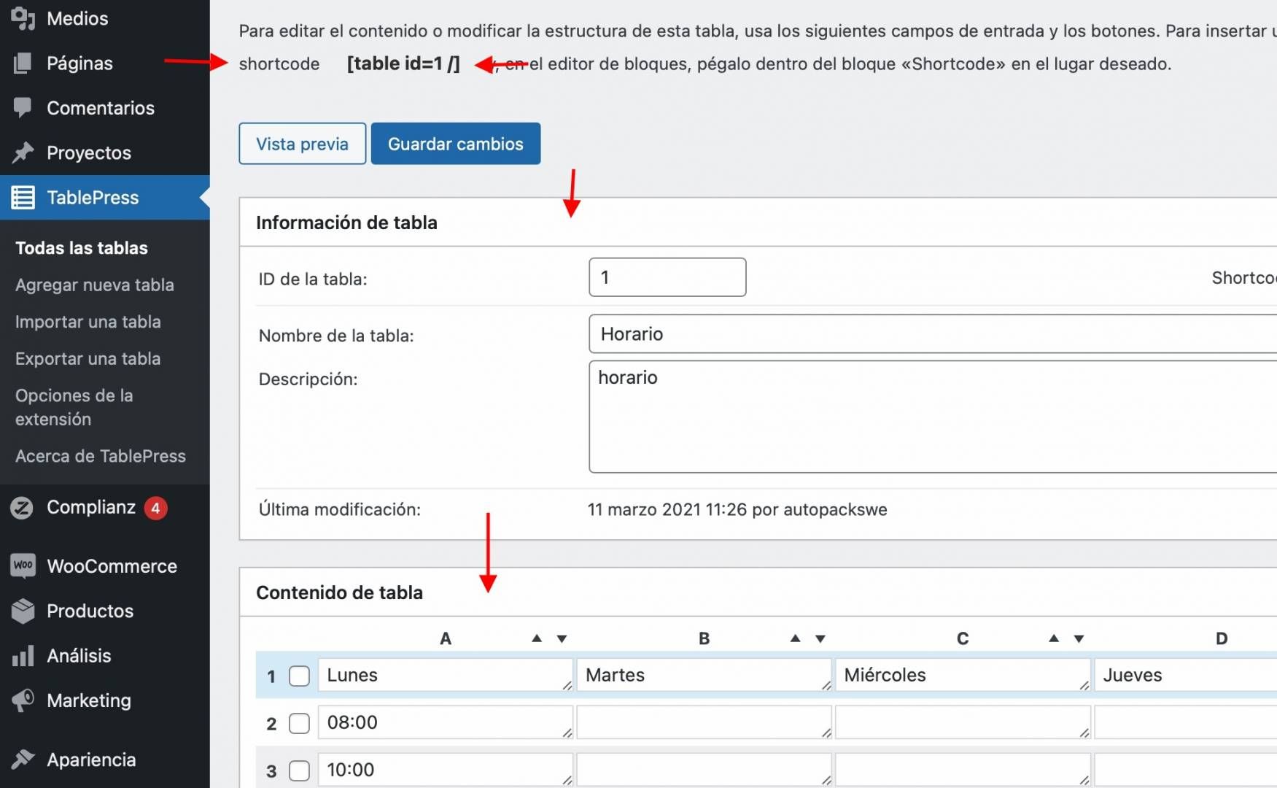Screen dimensions: 1277x788
Task: Click empty cell C3
Action: [963, 770]
